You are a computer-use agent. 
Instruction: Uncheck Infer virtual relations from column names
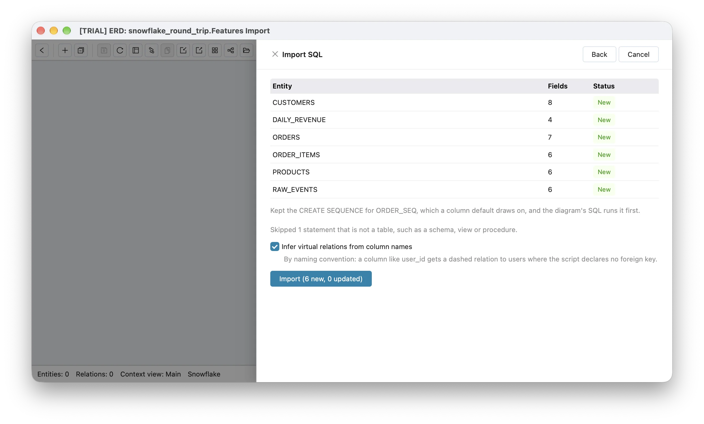[275, 246]
